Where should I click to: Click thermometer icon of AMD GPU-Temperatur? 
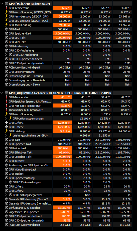[x=6, y=8]
